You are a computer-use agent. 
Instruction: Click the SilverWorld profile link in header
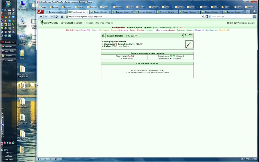67,23
